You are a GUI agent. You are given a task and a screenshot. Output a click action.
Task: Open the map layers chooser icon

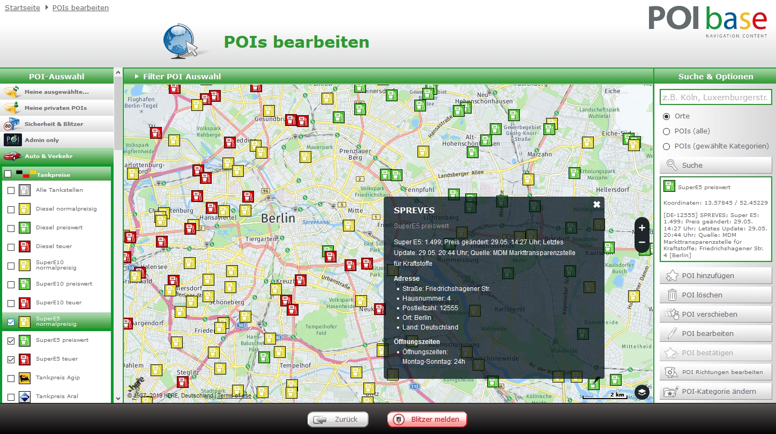click(641, 392)
